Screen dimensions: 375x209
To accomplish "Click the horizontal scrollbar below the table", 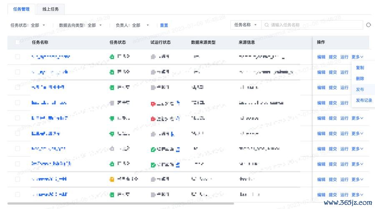I will tap(121, 204).
